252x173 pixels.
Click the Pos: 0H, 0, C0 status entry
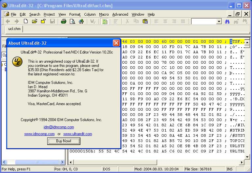[x=66, y=169]
